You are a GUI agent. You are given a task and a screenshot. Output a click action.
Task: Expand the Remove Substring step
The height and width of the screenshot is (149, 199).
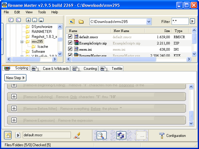[x=14, y=97]
